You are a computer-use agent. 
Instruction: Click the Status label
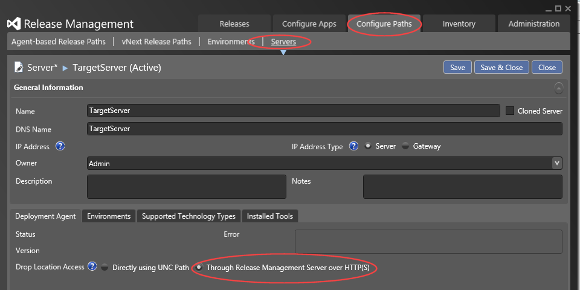[25, 234]
